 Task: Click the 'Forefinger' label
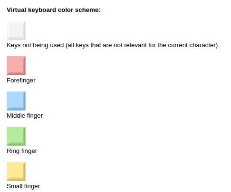[21, 81]
